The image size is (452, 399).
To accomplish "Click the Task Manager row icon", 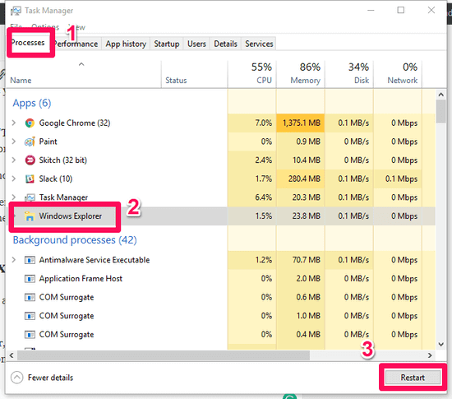I will click(x=30, y=197).
